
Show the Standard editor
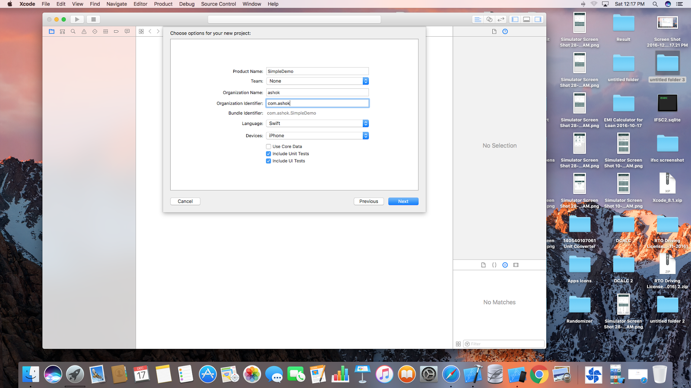478,19
